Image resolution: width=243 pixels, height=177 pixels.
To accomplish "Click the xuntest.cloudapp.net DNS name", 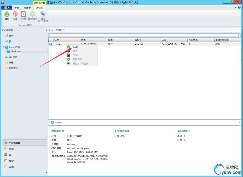I will [78, 148].
